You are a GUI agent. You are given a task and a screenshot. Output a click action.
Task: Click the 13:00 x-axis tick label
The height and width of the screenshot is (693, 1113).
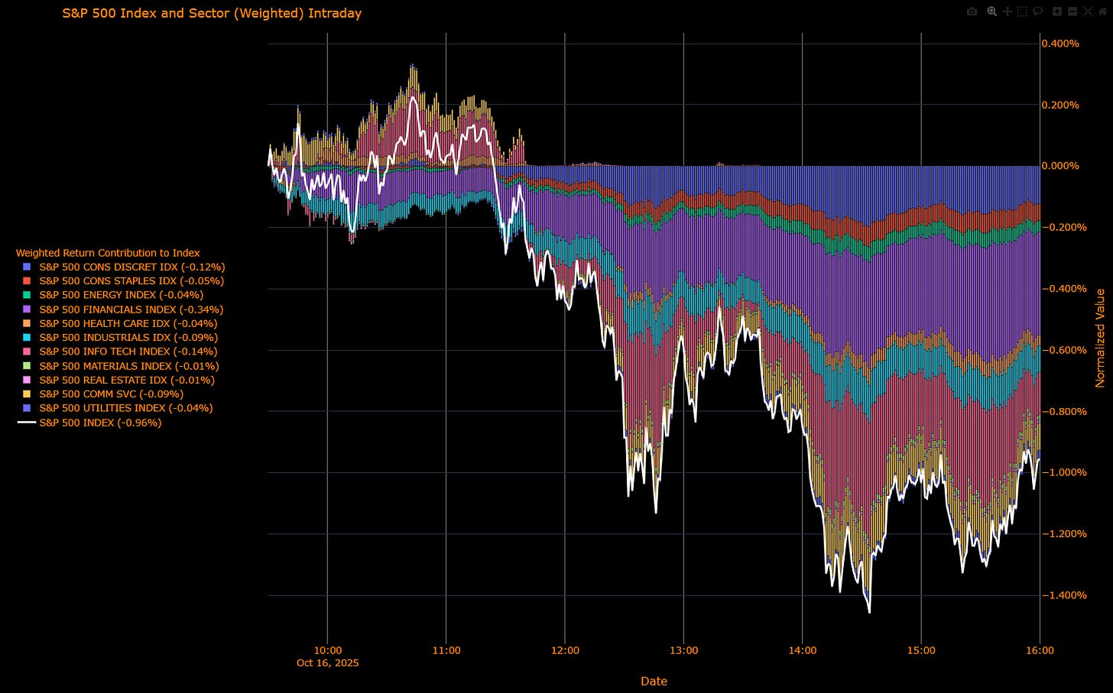[x=683, y=650]
